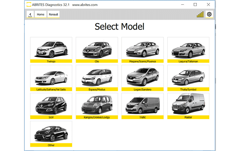Viewport: 240px width, 151px height.
Task: Click the signal strength bars icon
Action: coord(200,15)
